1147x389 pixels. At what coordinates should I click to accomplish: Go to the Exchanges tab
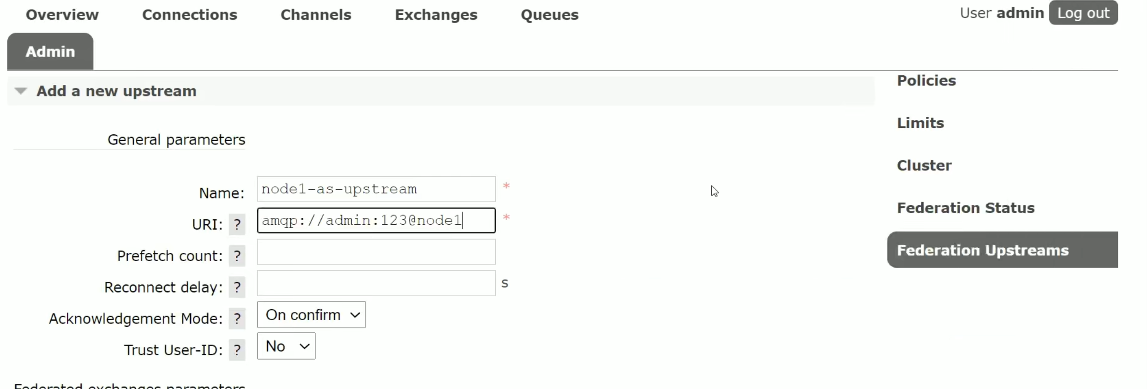pyautogui.click(x=436, y=15)
